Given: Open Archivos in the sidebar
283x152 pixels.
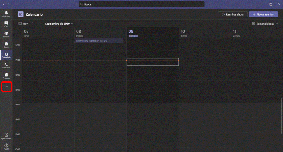Looking at the screenshot, I should pos(6,76).
